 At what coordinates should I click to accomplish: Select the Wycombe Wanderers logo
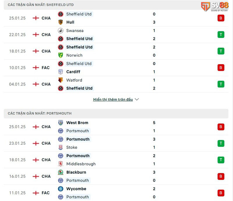(x=61, y=189)
